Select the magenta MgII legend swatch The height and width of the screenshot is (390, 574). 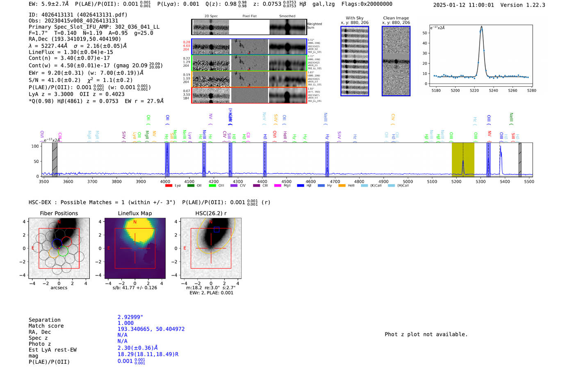pyautogui.click(x=278, y=186)
